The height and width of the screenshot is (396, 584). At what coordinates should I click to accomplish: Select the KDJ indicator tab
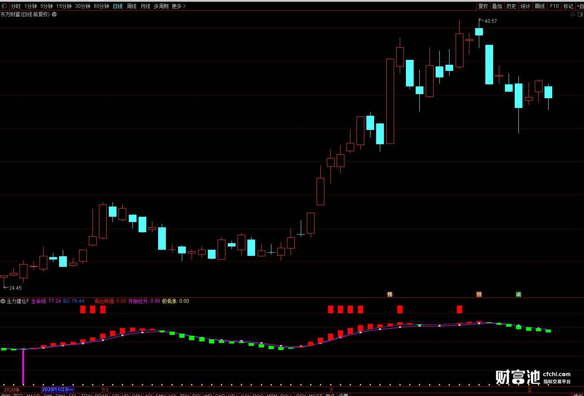tap(233, 394)
